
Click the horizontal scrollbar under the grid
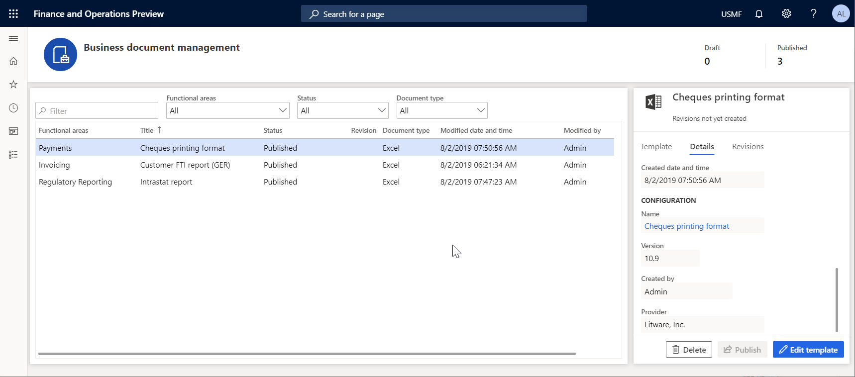[x=307, y=354]
